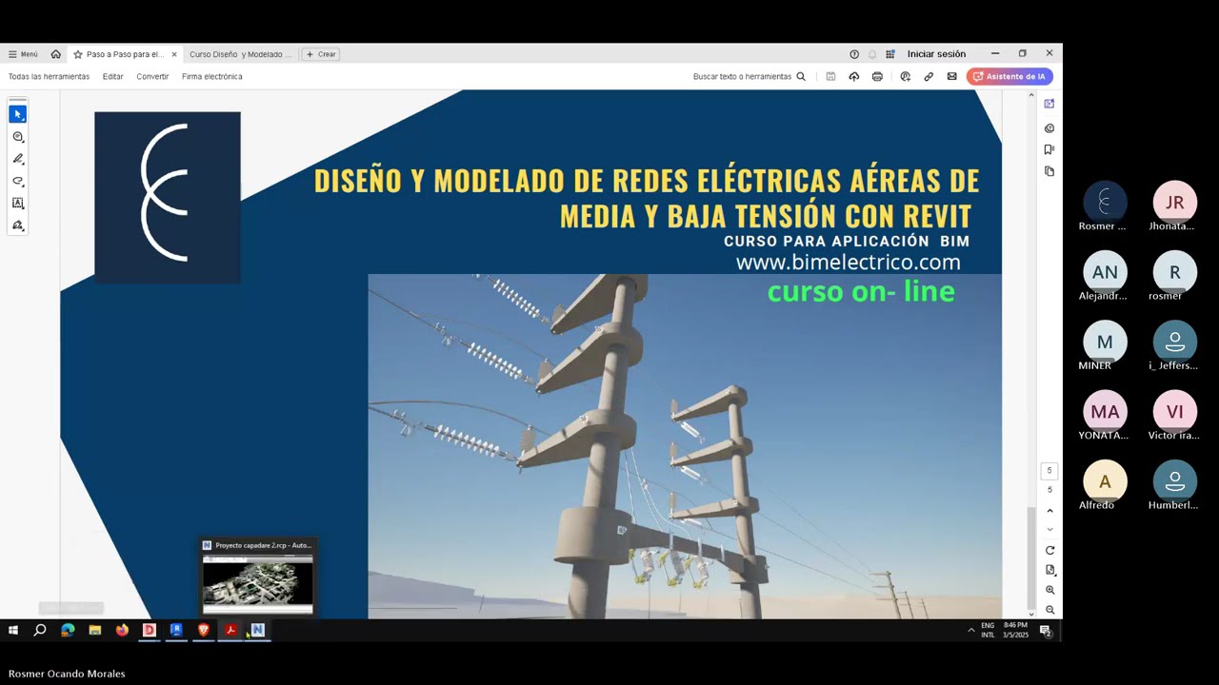Pick the highlighter pen tool
Image resolution: width=1219 pixels, height=685 pixels.
pos(17,159)
